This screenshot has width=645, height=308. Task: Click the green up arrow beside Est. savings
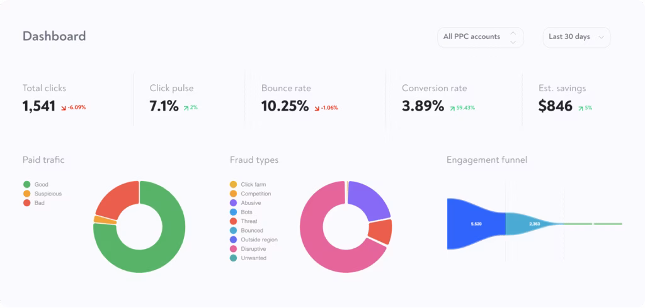(x=580, y=107)
